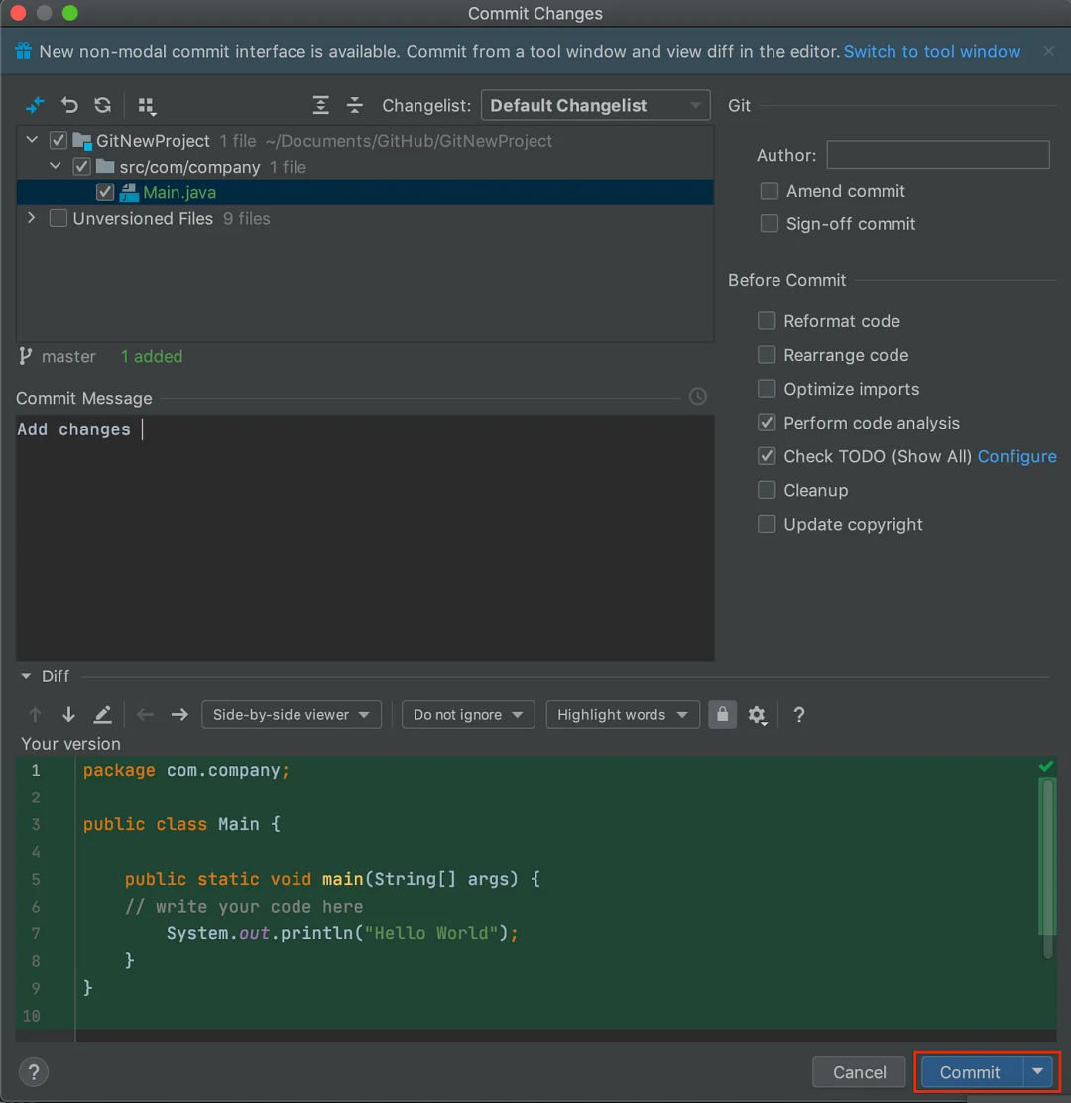
Task: Disable the Perform code analysis checkbox
Action: (767, 423)
